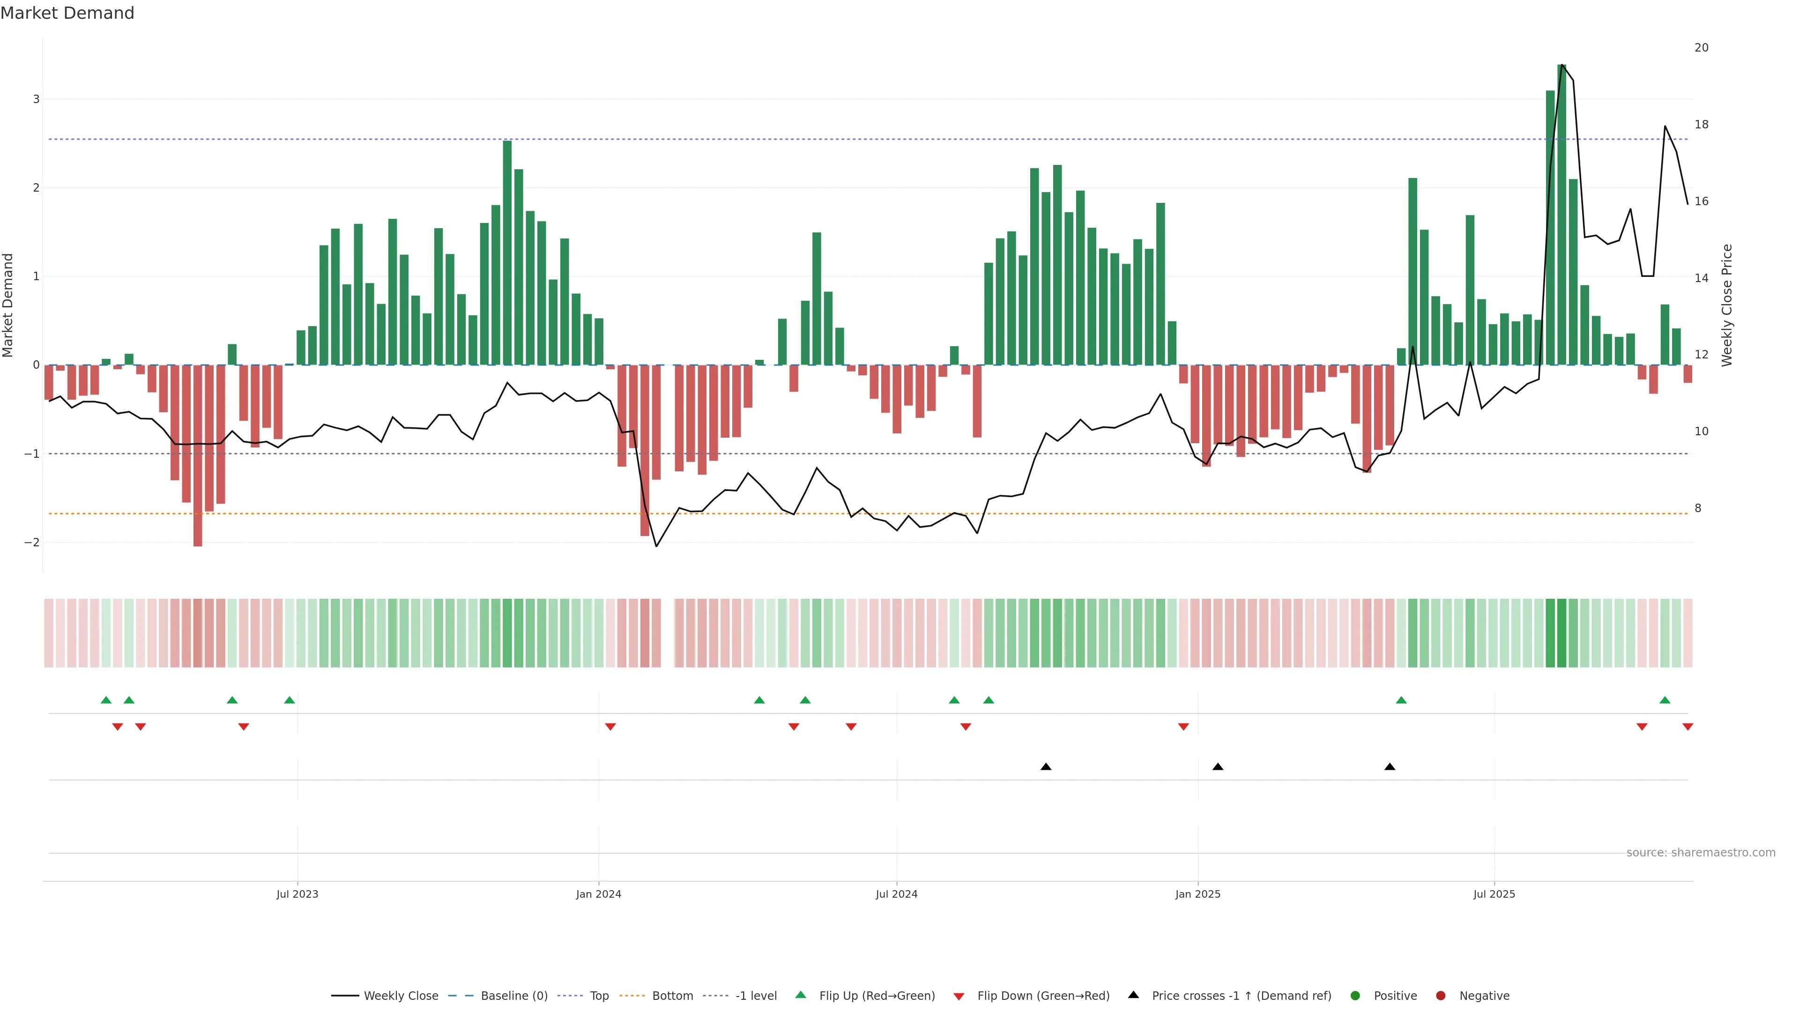Click the first black price-cross triangle marker
The image size is (1799, 1012).
point(1046,767)
